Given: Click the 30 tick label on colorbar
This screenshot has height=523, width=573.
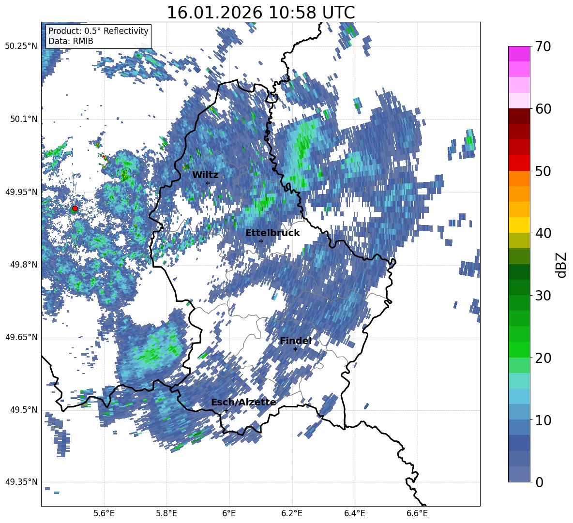Looking at the screenshot, I should tap(543, 296).
